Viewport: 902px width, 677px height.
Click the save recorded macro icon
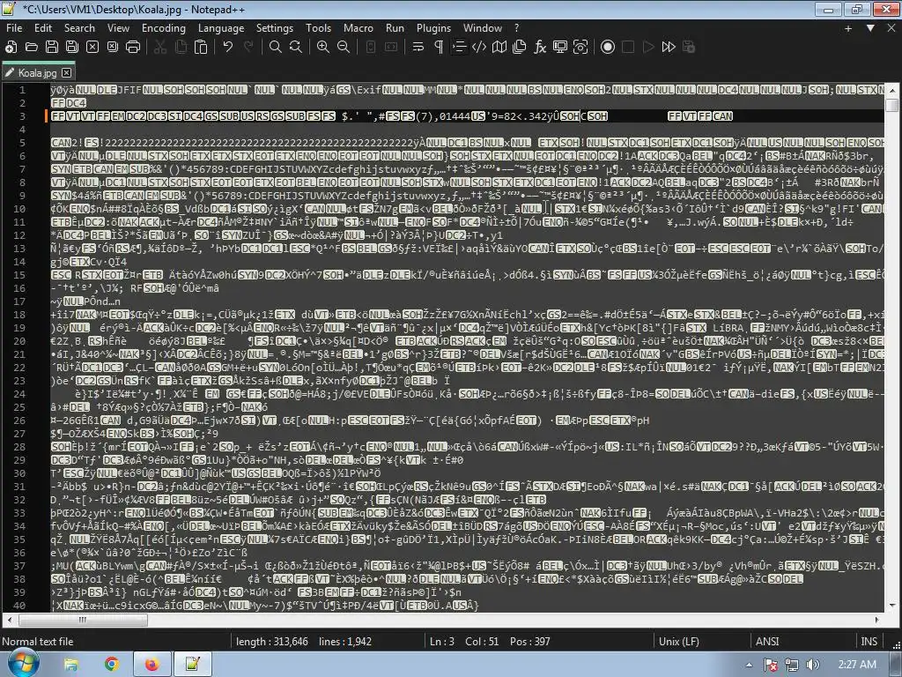689,48
